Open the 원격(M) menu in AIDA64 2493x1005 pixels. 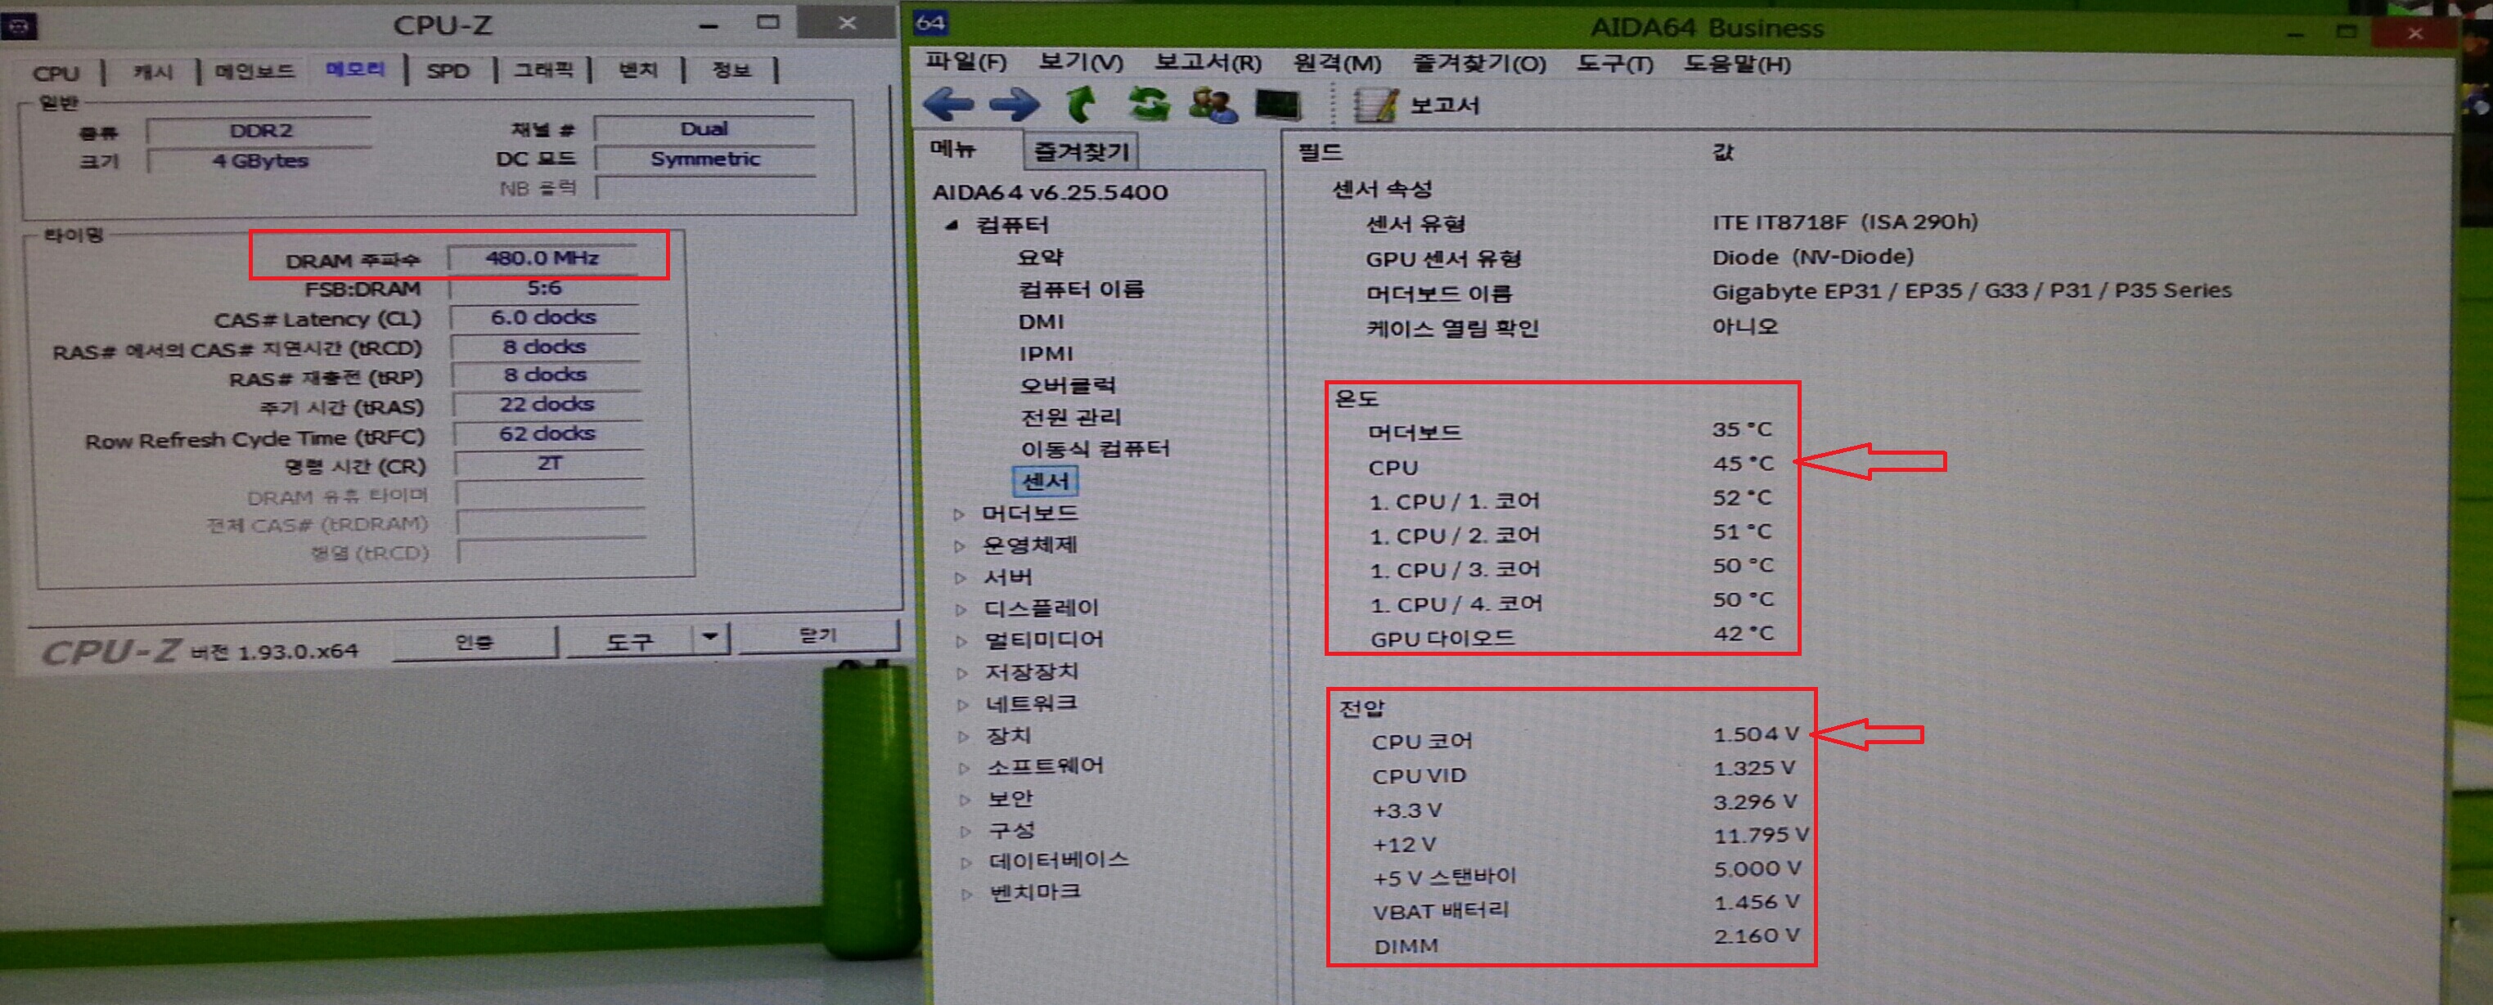(1338, 64)
